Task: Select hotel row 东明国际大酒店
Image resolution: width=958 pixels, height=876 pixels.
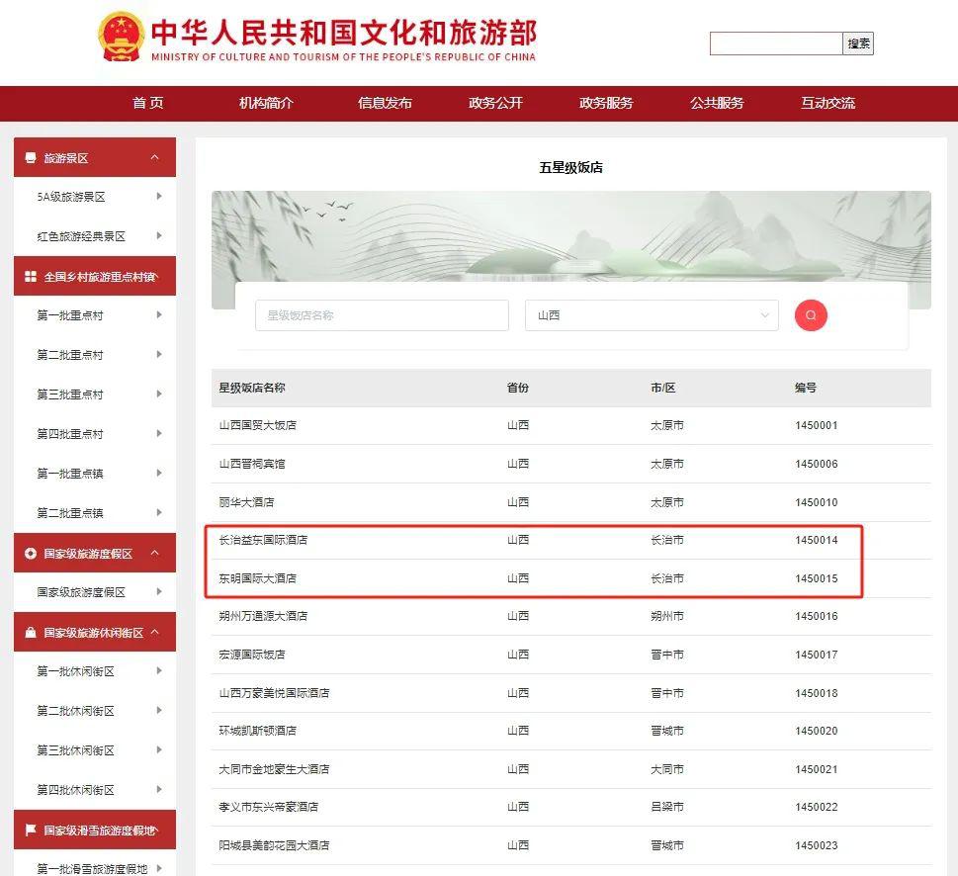Action: click(x=571, y=577)
